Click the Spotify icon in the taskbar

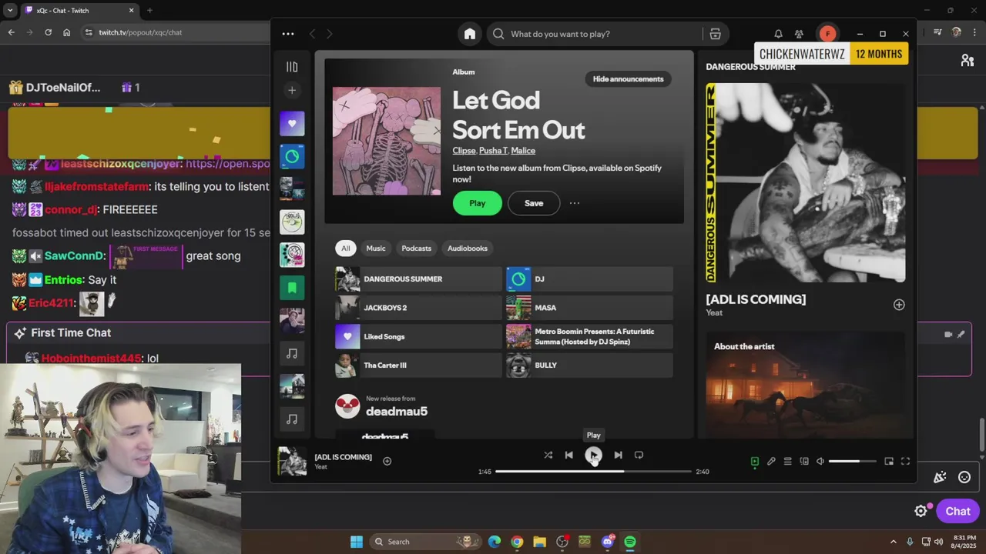click(x=630, y=542)
